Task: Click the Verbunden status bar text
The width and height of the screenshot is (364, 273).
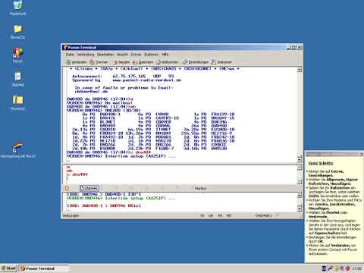Action: tap(71, 215)
